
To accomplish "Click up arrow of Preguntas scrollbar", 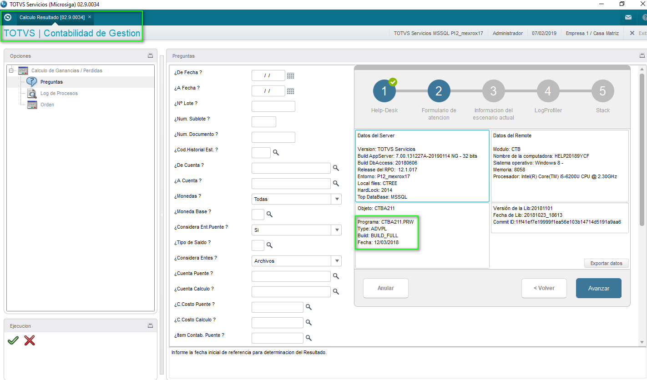I will [642, 68].
